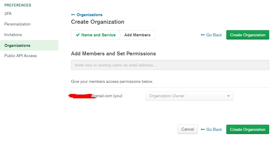
Task: Select the highlighted Organizations sidebar item
Action: (17, 45)
